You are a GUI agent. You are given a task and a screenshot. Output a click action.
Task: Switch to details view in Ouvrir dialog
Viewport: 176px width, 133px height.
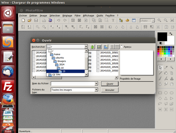coord(117,47)
